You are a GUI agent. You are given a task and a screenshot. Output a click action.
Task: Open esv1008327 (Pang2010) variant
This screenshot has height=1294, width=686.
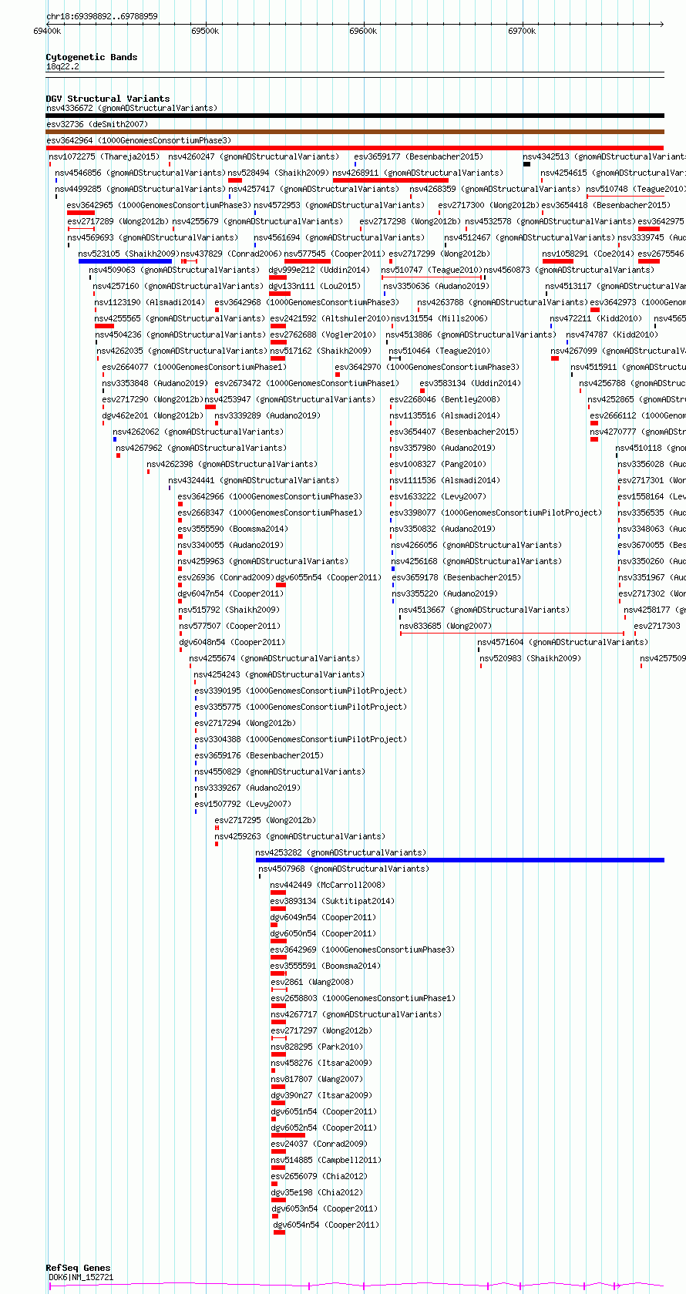click(438, 464)
